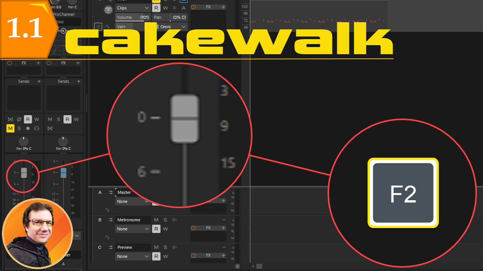Open the track list icon left of Vel+
Viewport: 483px width, 271px height.
click(x=98, y=27)
